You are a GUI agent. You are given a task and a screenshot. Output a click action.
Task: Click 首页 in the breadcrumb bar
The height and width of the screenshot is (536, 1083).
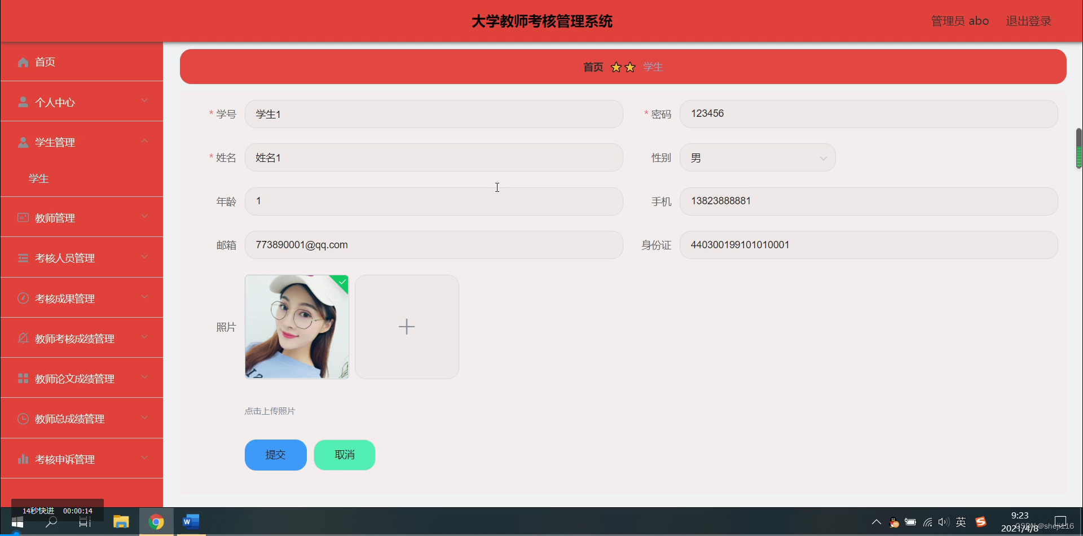592,67
